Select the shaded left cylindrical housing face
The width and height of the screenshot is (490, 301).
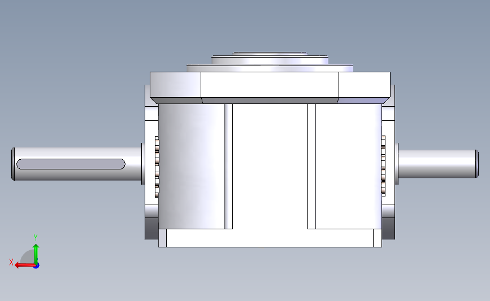pyautogui.click(x=191, y=166)
